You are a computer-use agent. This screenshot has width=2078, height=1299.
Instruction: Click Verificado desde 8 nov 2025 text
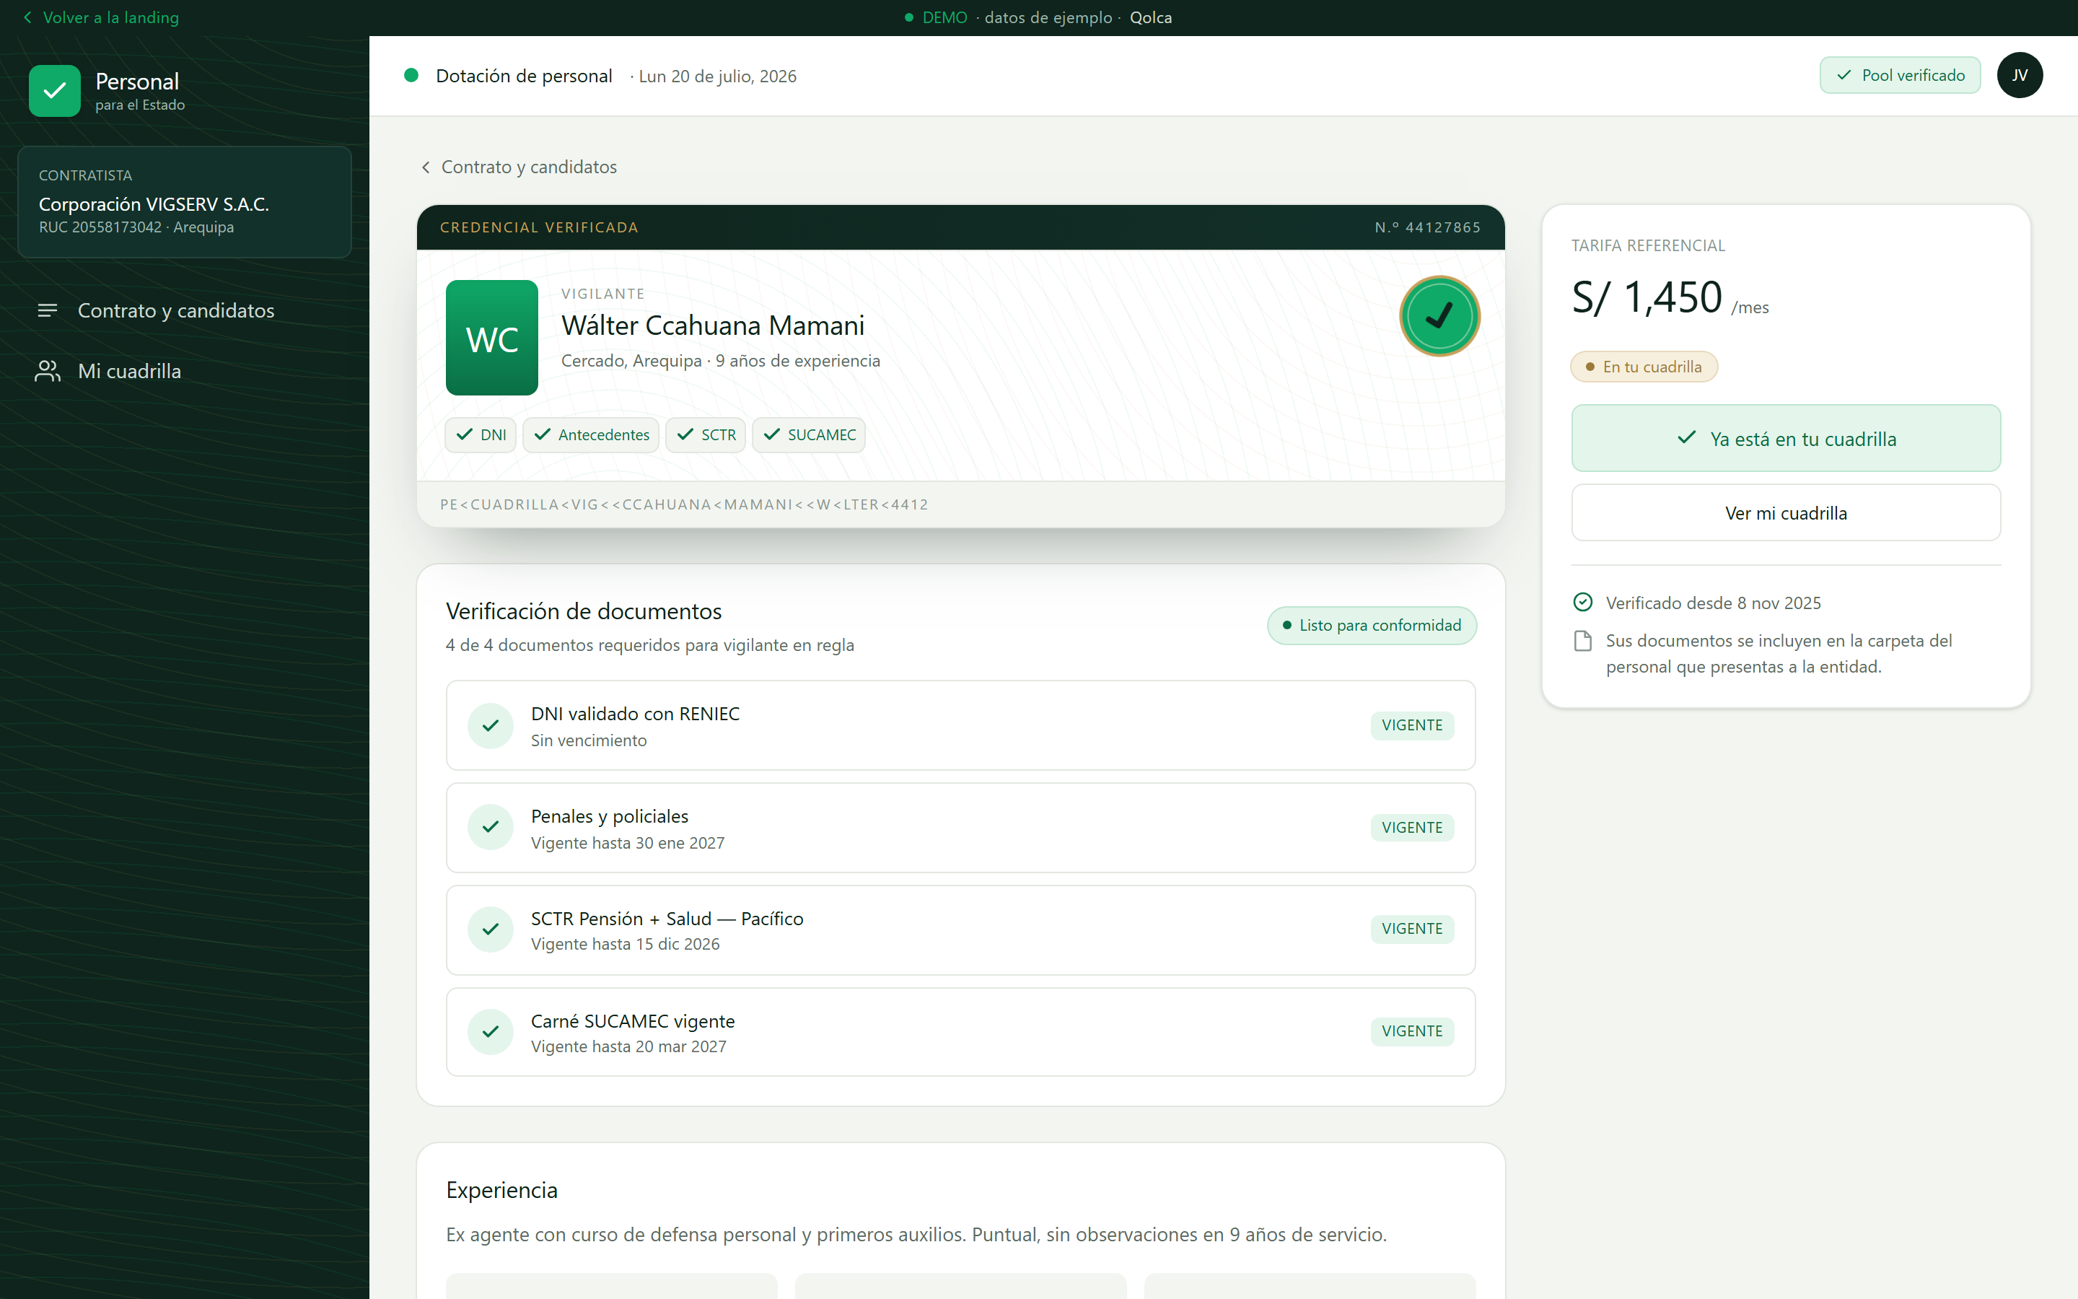(1713, 603)
